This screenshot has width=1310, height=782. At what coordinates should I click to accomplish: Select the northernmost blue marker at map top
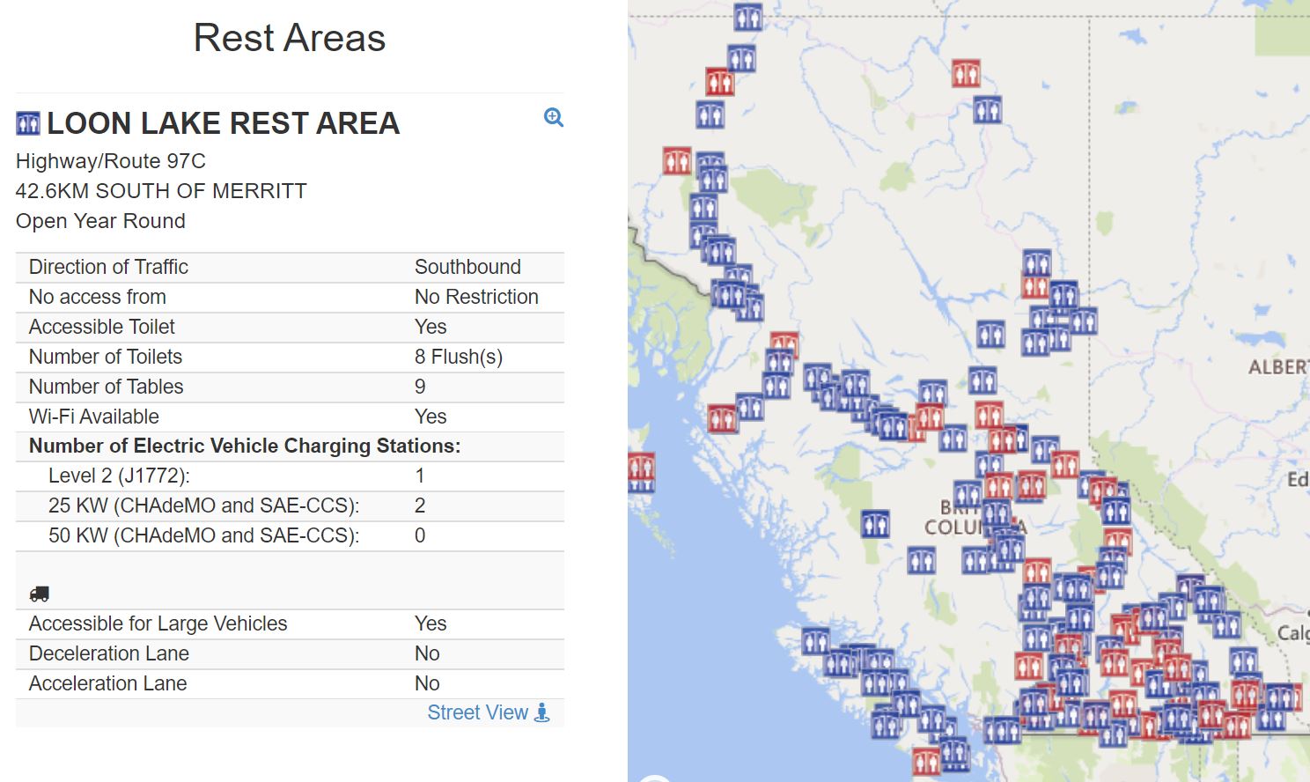(x=747, y=17)
